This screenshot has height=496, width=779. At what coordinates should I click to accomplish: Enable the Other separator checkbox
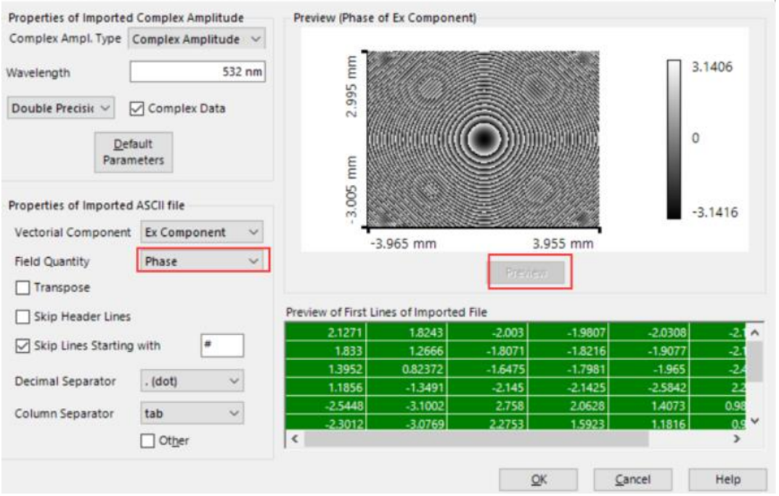147,441
